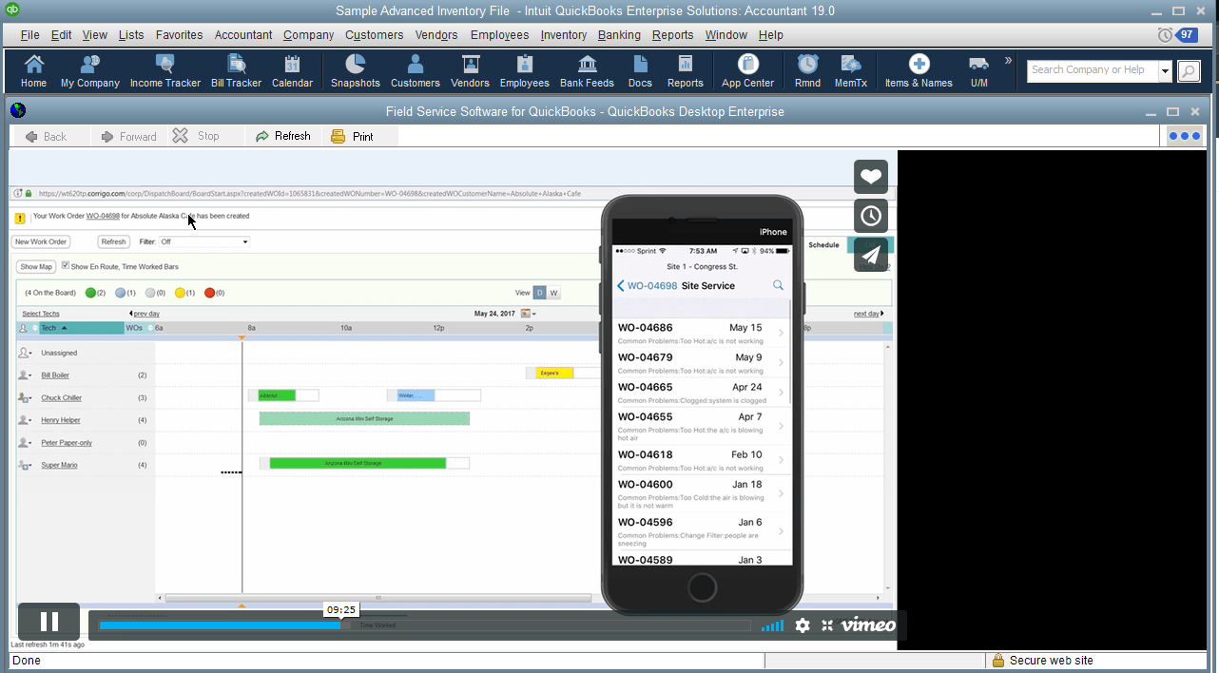This screenshot has height=673, width=1219.
Task: Tap the phone search magnifier icon
Action: pos(778,285)
